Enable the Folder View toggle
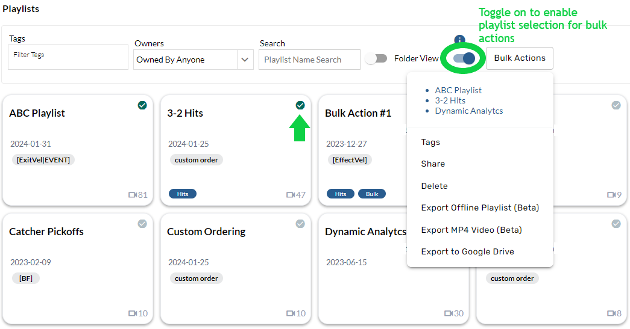This screenshot has width=630, height=329. (376, 58)
